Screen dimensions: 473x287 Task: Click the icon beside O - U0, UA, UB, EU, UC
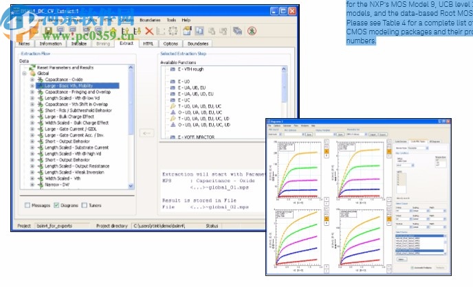pos(173,113)
